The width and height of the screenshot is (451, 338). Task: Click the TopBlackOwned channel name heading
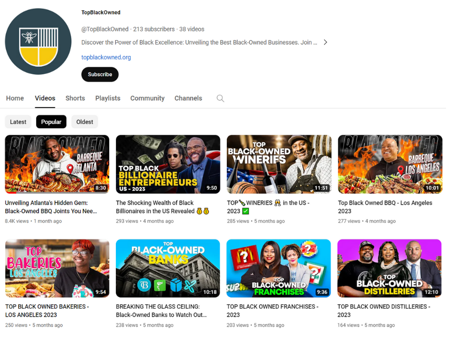[101, 12]
